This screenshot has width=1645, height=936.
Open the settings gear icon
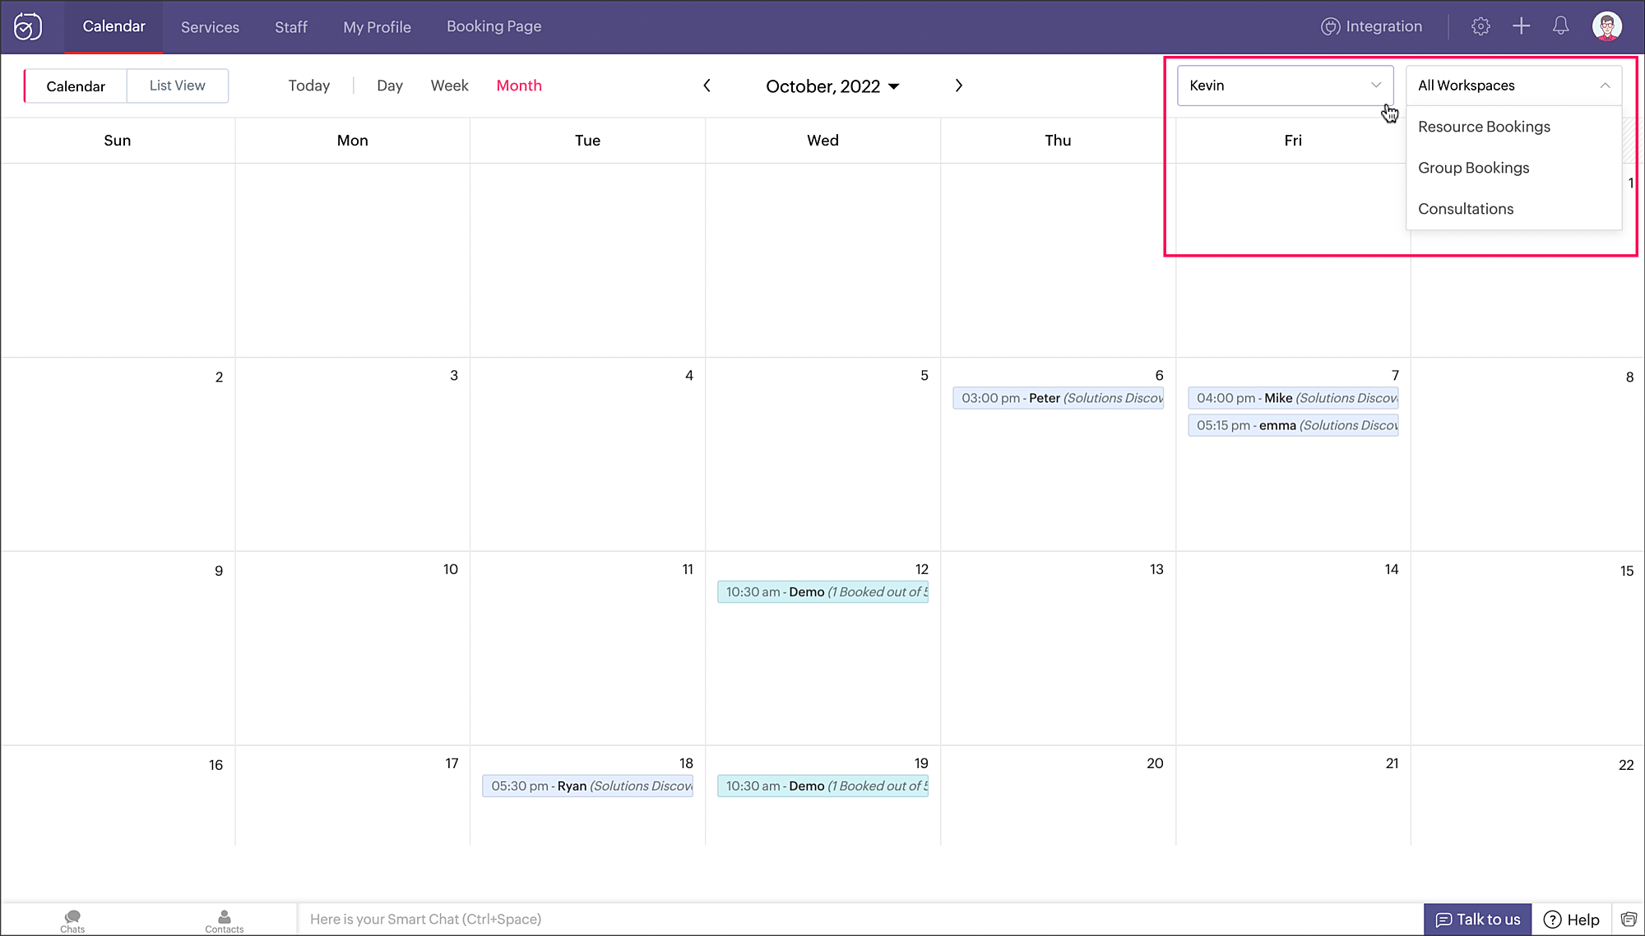pos(1480,26)
